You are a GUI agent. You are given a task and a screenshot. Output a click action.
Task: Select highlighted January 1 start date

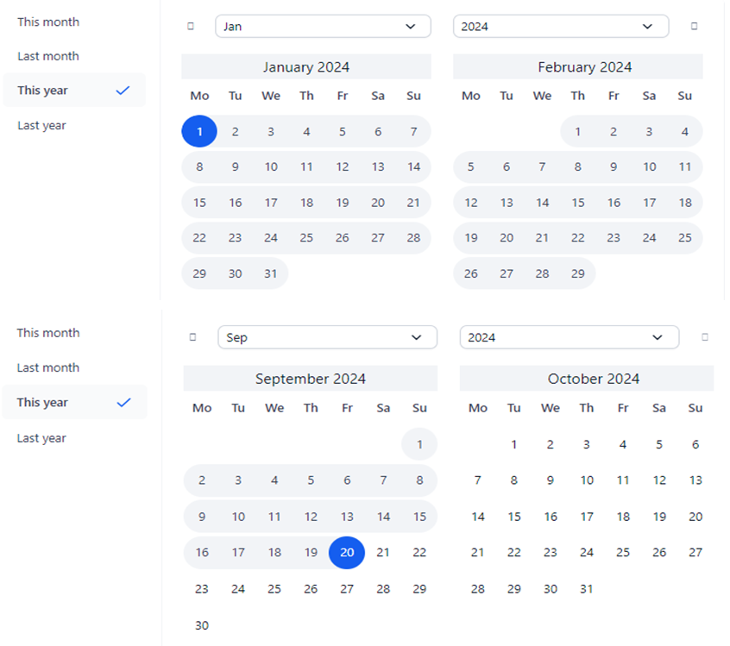tap(199, 132)
